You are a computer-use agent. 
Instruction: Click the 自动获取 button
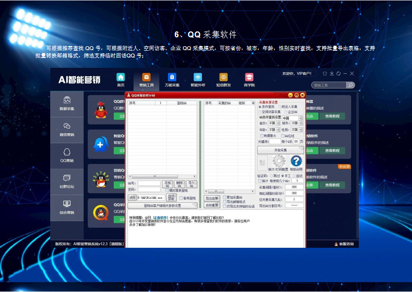pos(171,198)
